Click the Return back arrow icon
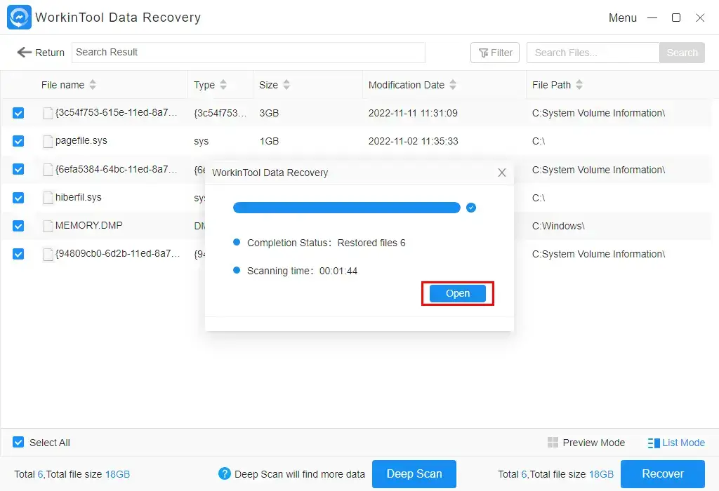 25,53
